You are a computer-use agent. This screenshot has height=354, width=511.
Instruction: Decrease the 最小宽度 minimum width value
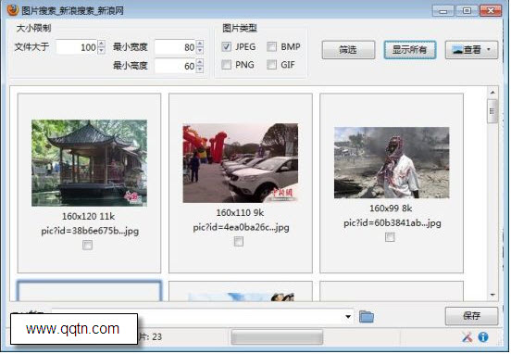click(200, 51)
